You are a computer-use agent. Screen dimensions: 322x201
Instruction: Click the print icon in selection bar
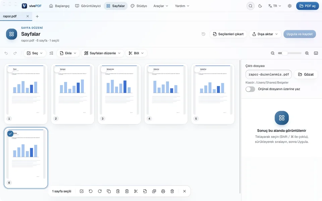[x=163, y=191]
